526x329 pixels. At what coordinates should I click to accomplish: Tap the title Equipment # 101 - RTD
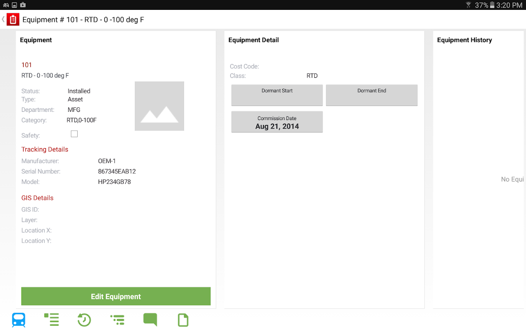[83, 19]
